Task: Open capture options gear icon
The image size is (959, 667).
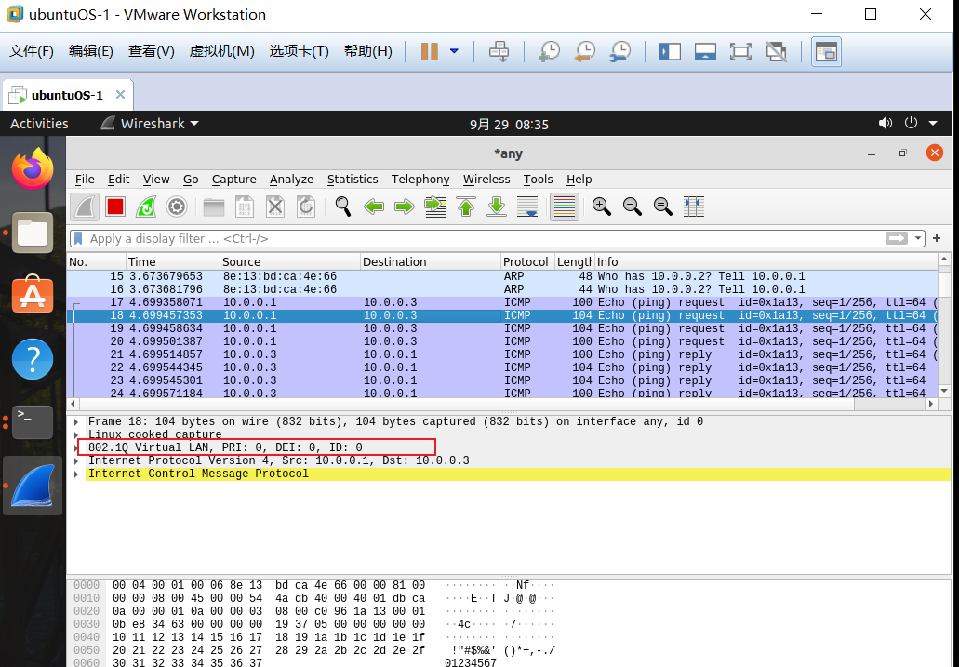Action: click(177, 207)
